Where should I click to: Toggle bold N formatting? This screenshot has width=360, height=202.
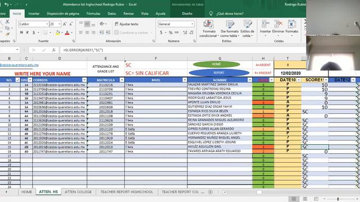21,33
